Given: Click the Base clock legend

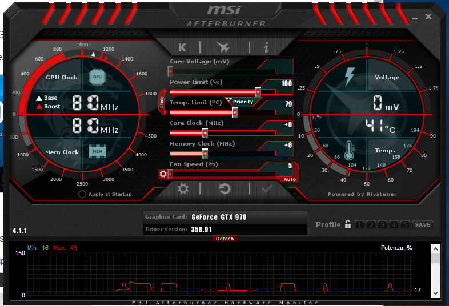Looking at the screenshot, I should tap(47, 98).
